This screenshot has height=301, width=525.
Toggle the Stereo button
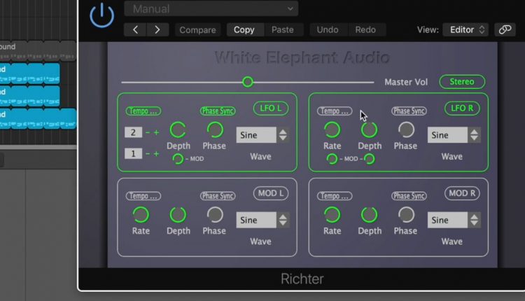[462, 82]
